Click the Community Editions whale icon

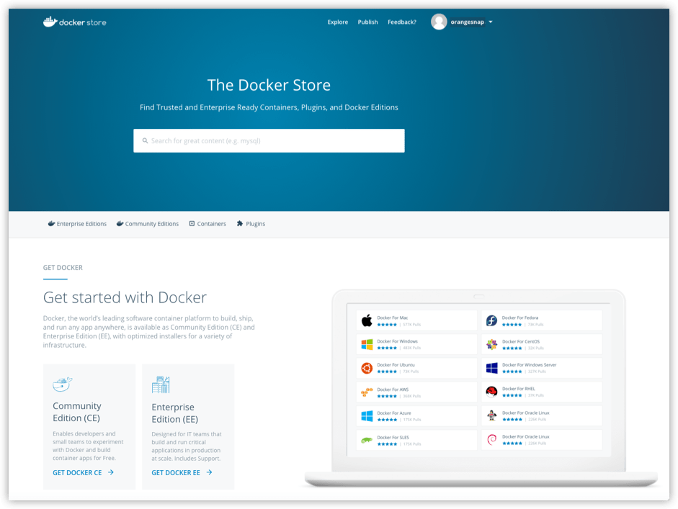[119, 223]
